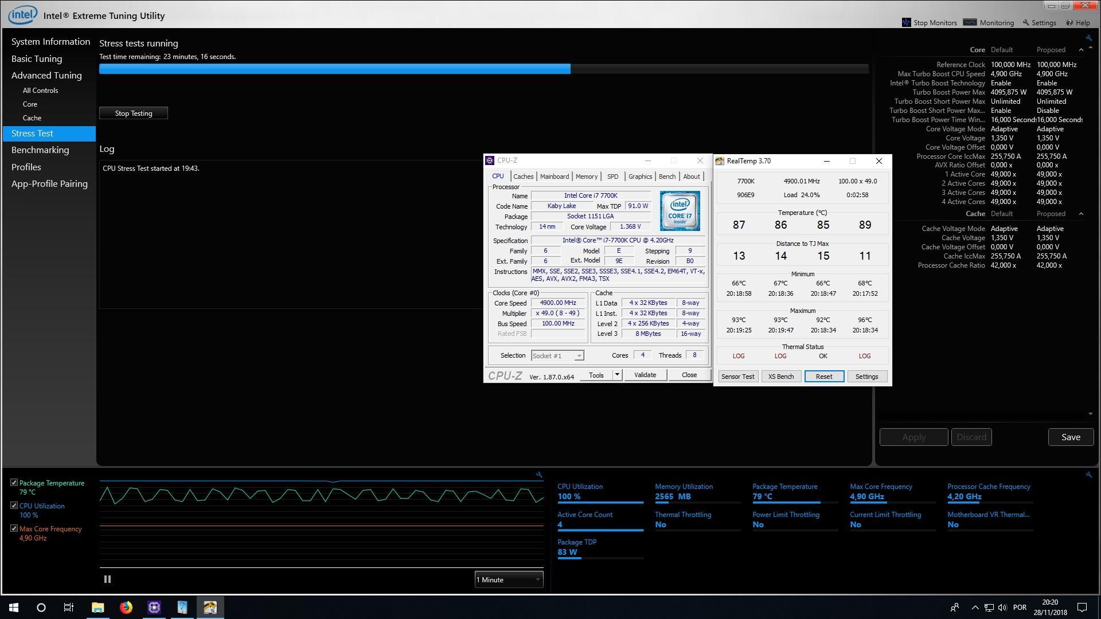
Task: Open Advanced Tuning section
Action: click(46, 75)
